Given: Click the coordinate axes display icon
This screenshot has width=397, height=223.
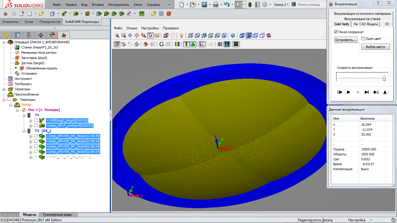Looking at the screenshot, I should pos(202,44).
